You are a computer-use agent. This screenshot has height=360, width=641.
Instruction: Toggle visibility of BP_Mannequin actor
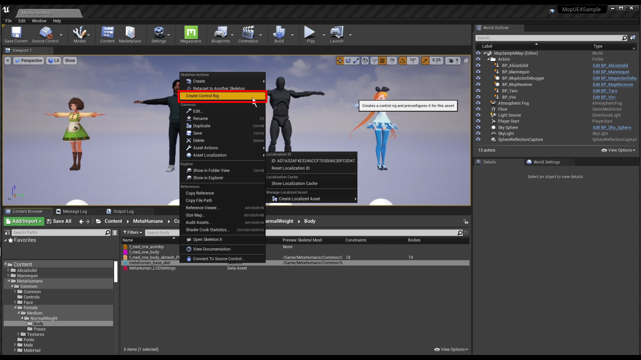[478, 72]
